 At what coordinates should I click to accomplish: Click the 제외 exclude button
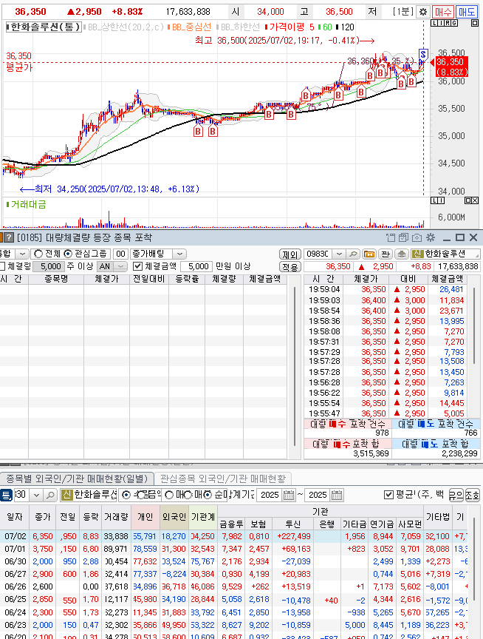[290, 254]
